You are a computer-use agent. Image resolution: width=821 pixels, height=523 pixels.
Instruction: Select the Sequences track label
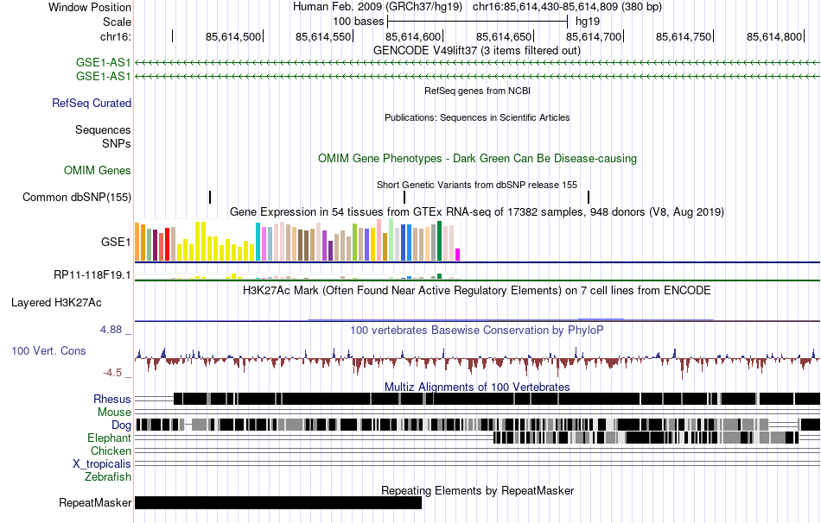pyautogui.click(x=103, y=129)
